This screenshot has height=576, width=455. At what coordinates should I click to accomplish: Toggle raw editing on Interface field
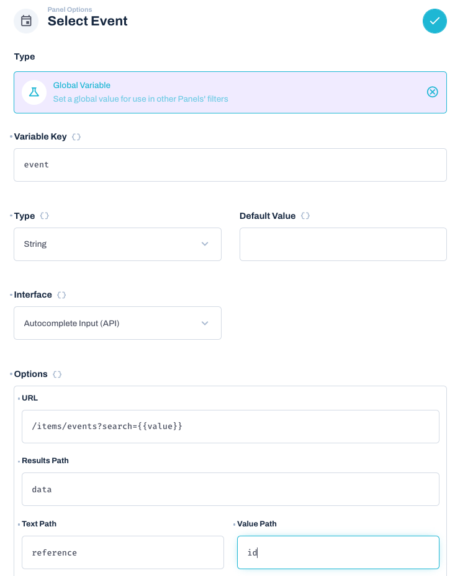(x=60, y=295)
